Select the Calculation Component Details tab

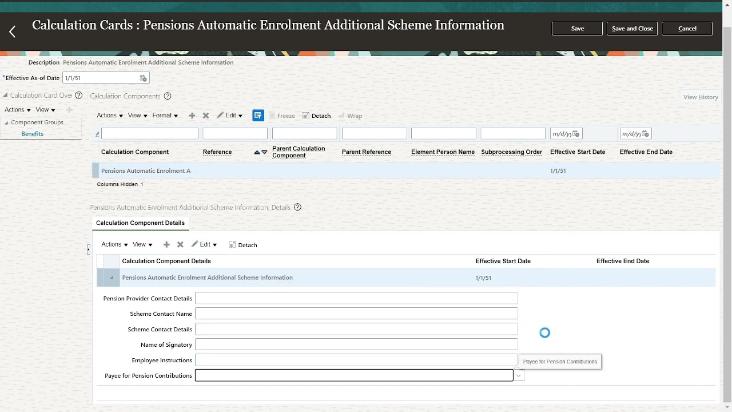coord(140,223)
